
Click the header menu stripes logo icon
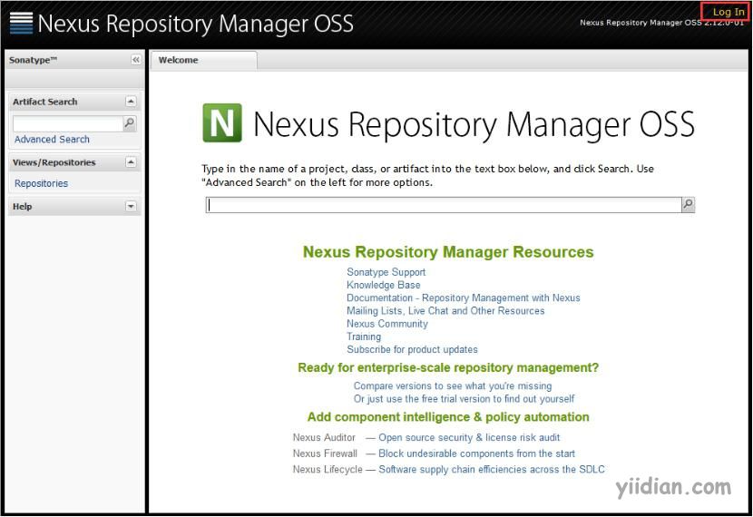point(21,23)
